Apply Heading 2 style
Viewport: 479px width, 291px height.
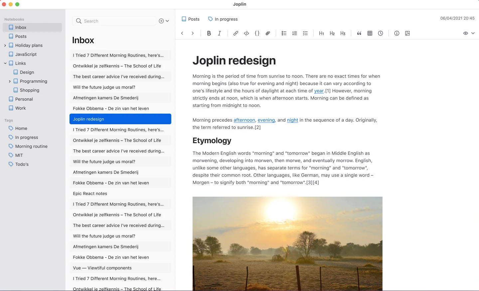pyautogui.click(x=332, y=33)
